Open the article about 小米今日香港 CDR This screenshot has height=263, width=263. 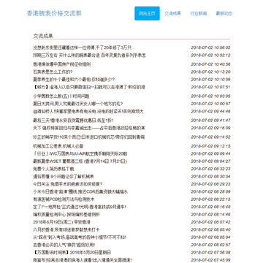coord(80,191)
